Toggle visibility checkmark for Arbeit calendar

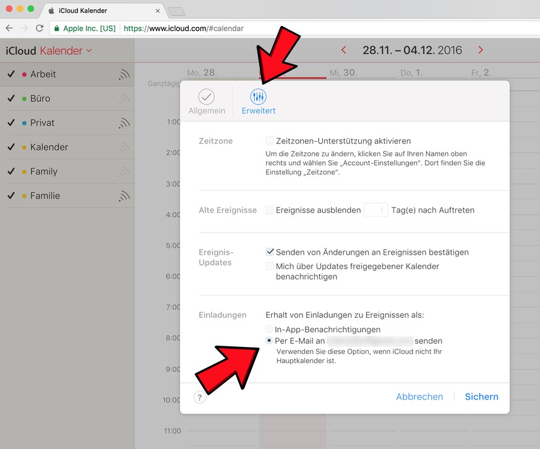pos(11,74)
